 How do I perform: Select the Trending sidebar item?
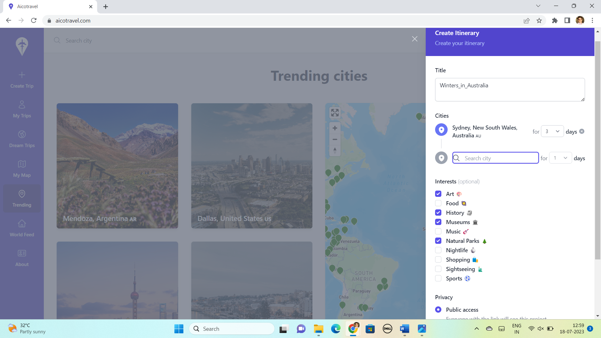(22, 199)
